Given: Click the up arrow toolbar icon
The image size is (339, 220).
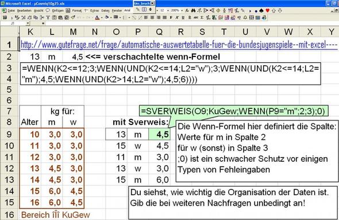Looking at the screenshot, I should coord(273,10).
